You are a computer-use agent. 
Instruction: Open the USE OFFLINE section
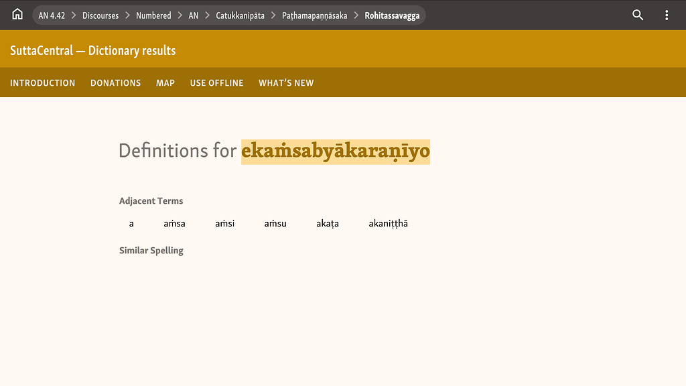click(216, 82)
